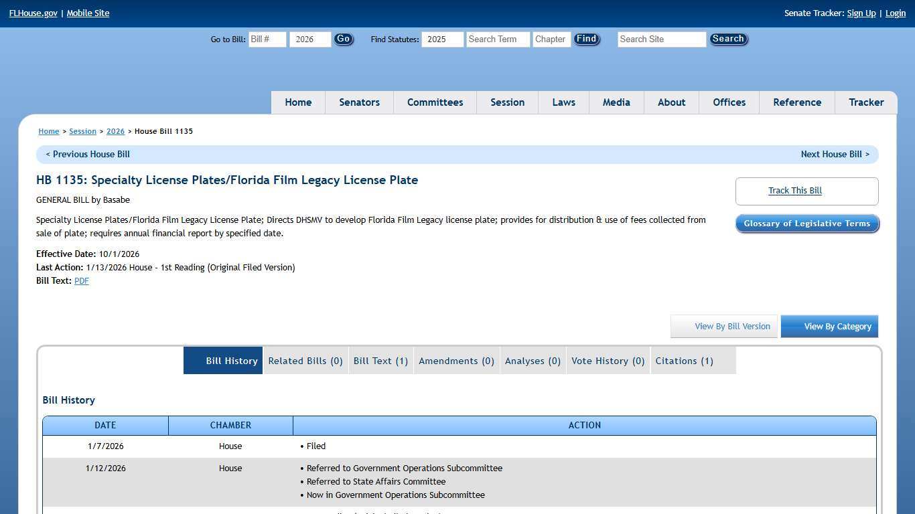
Task: Click the Senate Tracker Login link
Action: click(x=895, y=13)
